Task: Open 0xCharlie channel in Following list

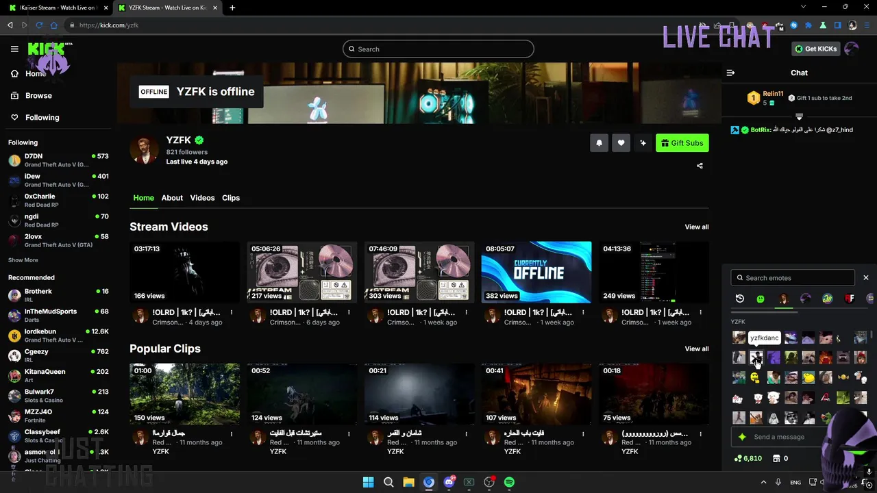Action: tap(58, 201)
